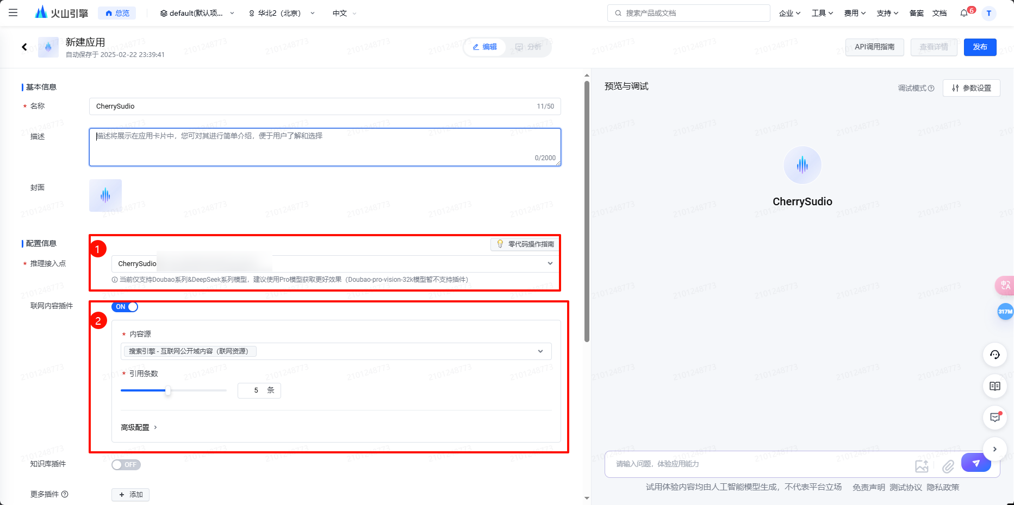The width and height of the screenshot is (1014, 505).
Task: Click the 描述 description text area
Action: [325, 147]
